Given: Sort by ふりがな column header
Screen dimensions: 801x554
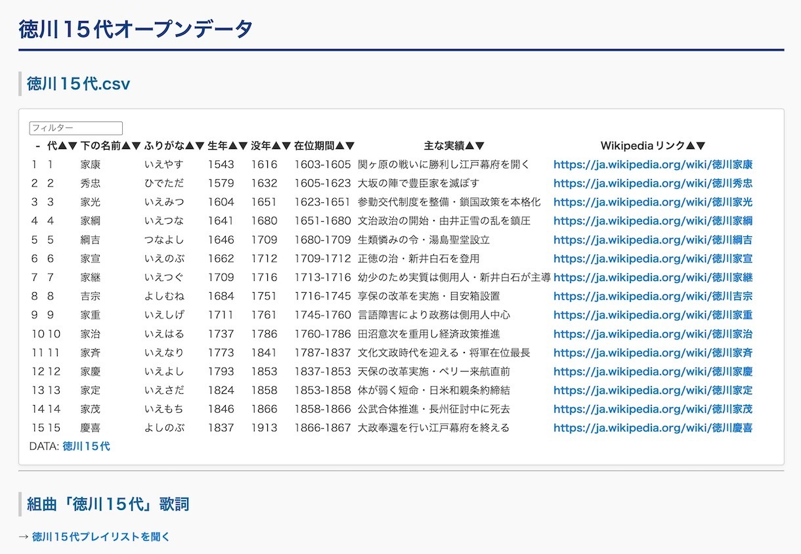Looking at the screenshot, I should [x=175, y=146].
